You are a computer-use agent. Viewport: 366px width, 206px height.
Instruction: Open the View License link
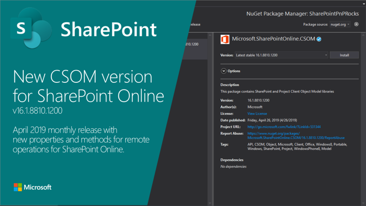point(257,114)
